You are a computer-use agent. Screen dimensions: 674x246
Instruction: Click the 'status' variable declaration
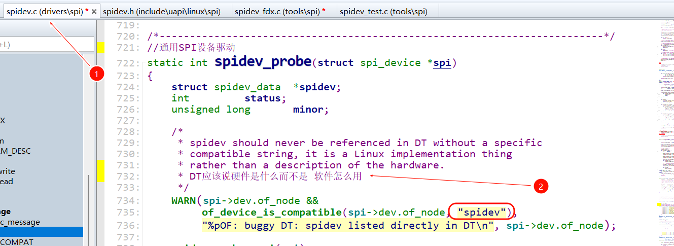click(x=263, y=98)
